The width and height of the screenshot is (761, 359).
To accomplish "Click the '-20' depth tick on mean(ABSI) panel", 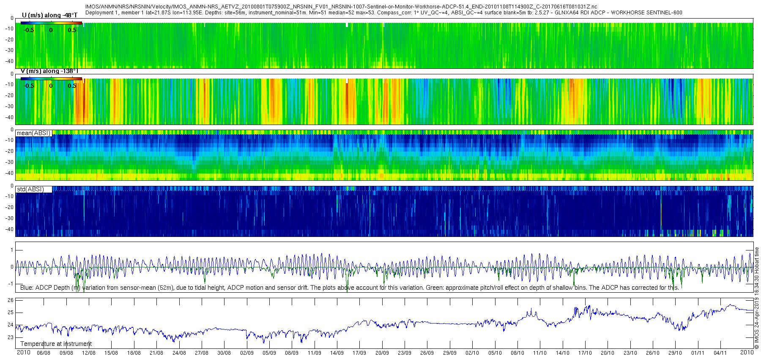I will coord(9,151).
